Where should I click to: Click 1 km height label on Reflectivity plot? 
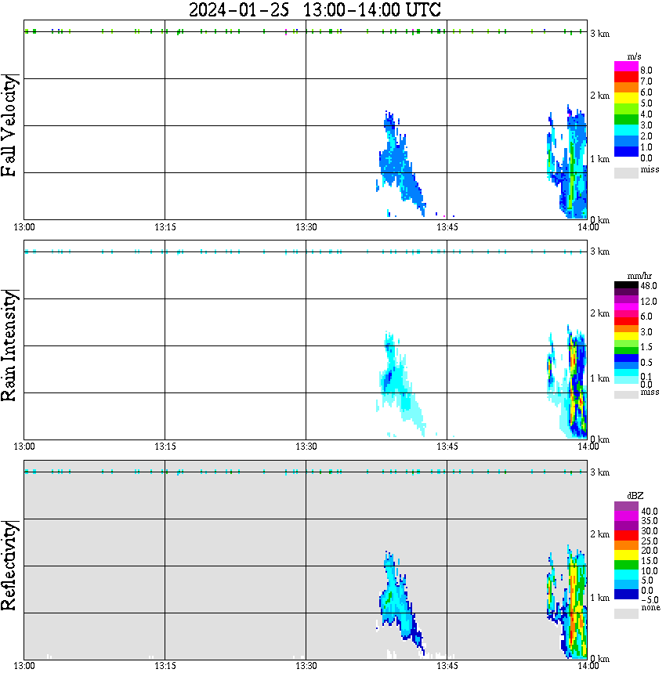[599, 598]
